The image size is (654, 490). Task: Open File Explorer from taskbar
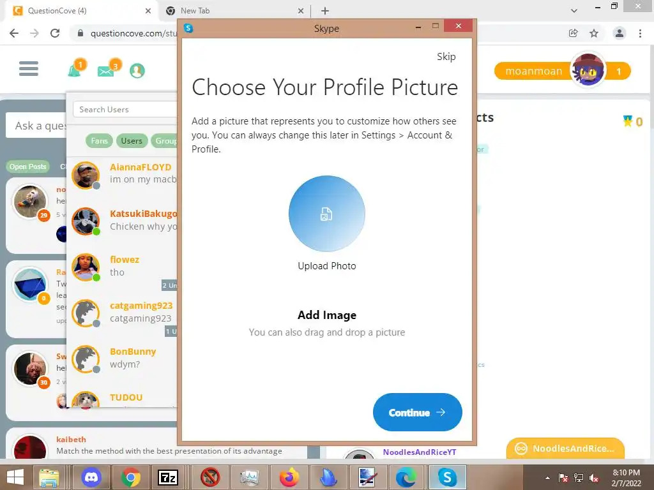tap(49, 477)
